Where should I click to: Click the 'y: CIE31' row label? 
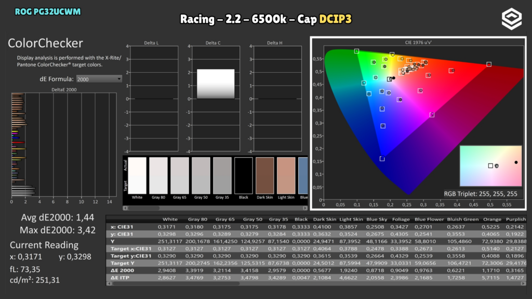122,234
